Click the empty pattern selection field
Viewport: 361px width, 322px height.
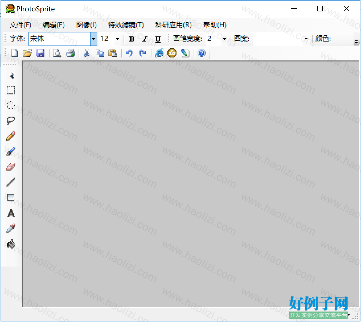[278, 39]
